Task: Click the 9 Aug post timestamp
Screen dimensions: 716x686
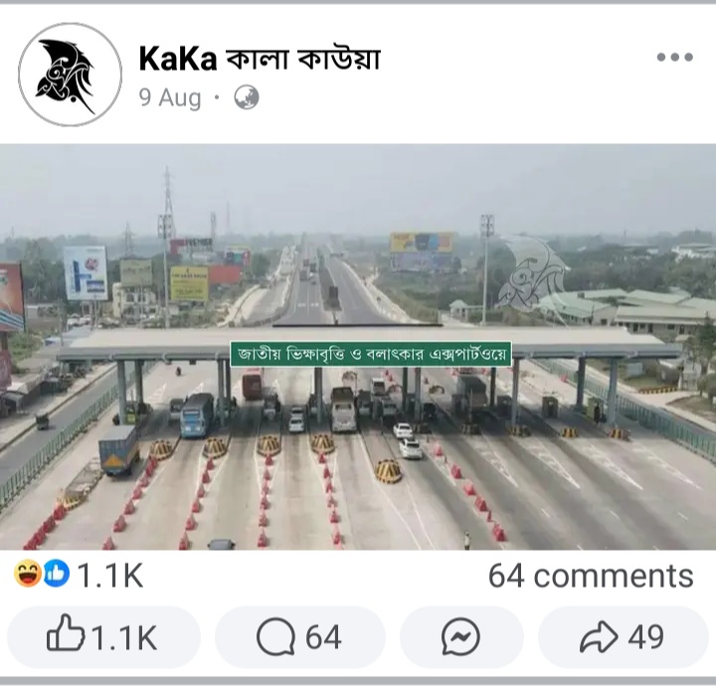Action: (170, 98)
